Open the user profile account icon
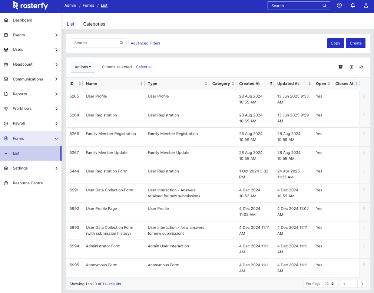Image resolution: width=374 pixels, height=293 pixels. pyautogui.click(x=365, y=5)
